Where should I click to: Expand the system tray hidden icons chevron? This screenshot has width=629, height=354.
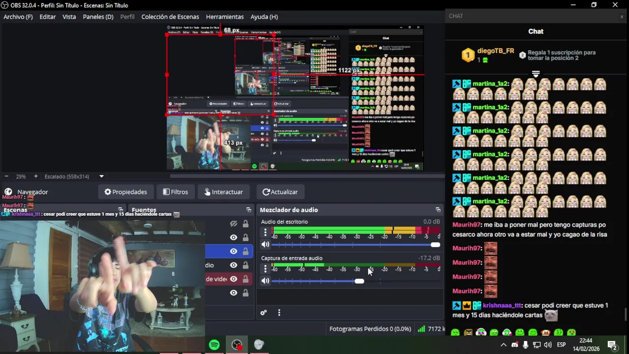[503, 345]
